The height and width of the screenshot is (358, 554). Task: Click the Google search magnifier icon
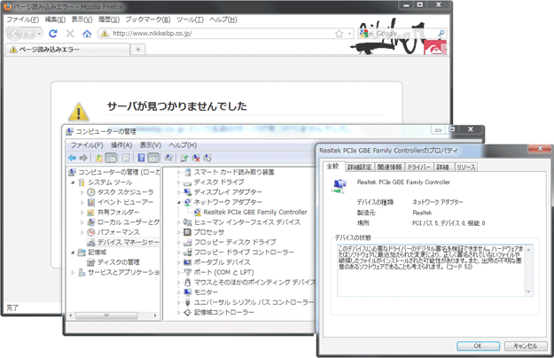point(441,33)
